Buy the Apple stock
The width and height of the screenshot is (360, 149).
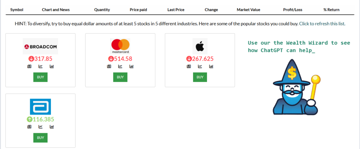[x=200, y=77]
